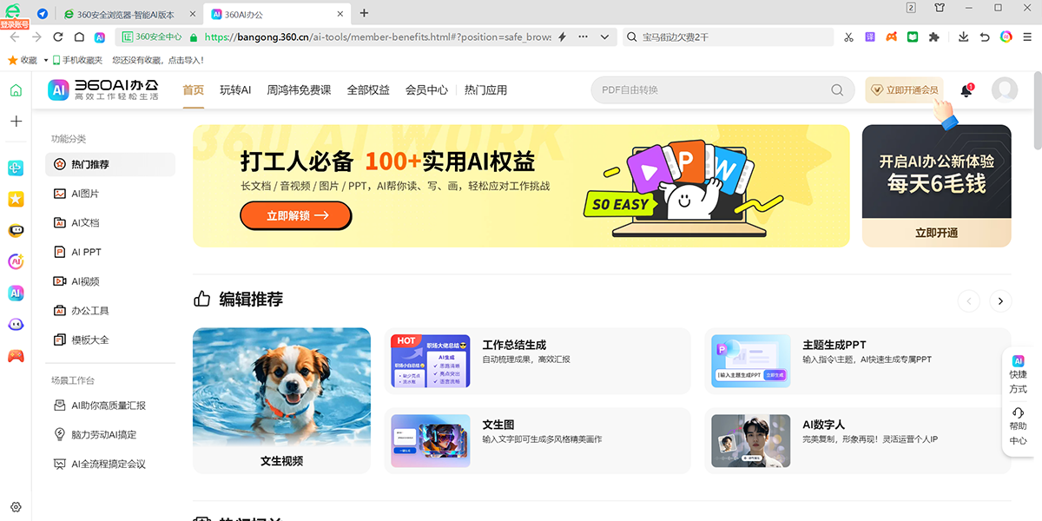1042x521 pixels.
Task: Open the browser hamburger main menu
Action: [1028, 37]
